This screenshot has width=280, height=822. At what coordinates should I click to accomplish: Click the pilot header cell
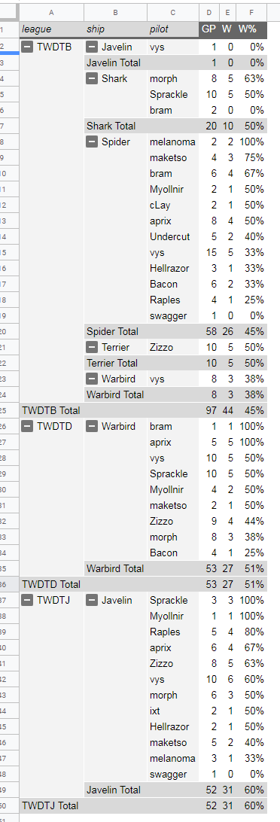[x=173, y=29]
